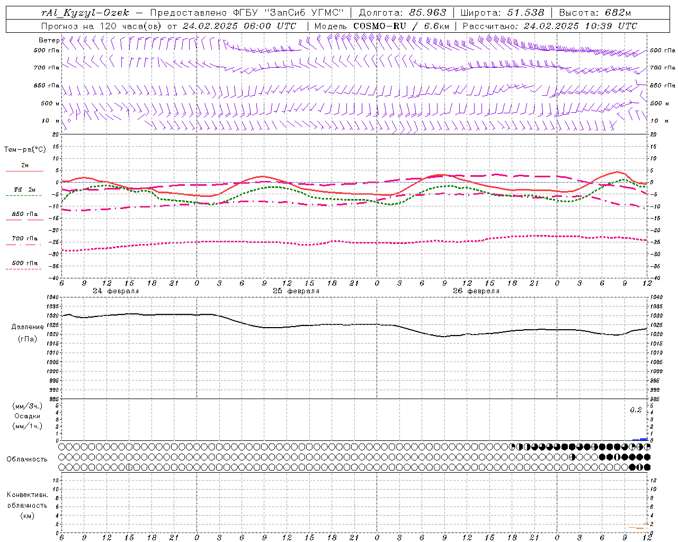Click Рассчитано: 24.02.2025 10:39 UTC timestamp
678x542 pixels.
(x=550, y=26)
